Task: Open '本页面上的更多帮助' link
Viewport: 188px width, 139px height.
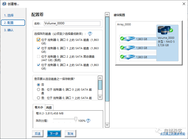Action: tap(173, 134)
